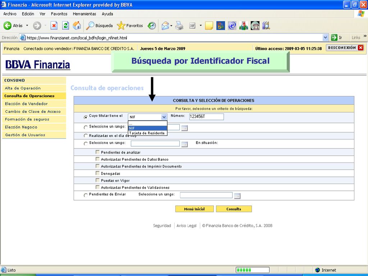Open the Word edit dropdown arrow
The height and width of the screenshot is (276, 368).
[x=201, y=26]
